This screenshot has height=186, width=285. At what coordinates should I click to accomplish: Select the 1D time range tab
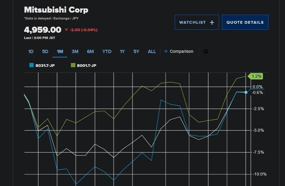pos(31,52)
